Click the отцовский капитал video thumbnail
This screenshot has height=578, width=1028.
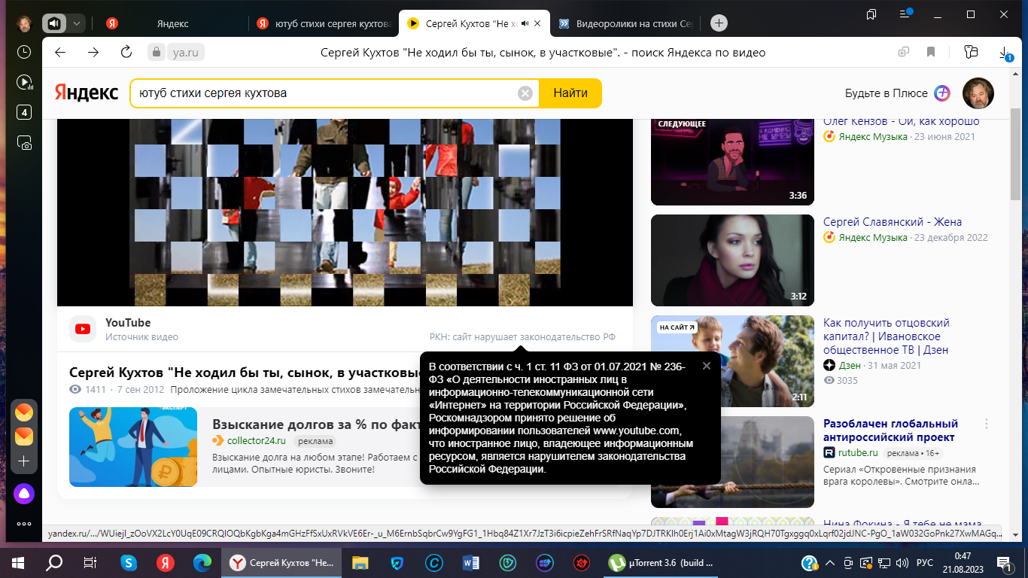click(x=732, y=361)
